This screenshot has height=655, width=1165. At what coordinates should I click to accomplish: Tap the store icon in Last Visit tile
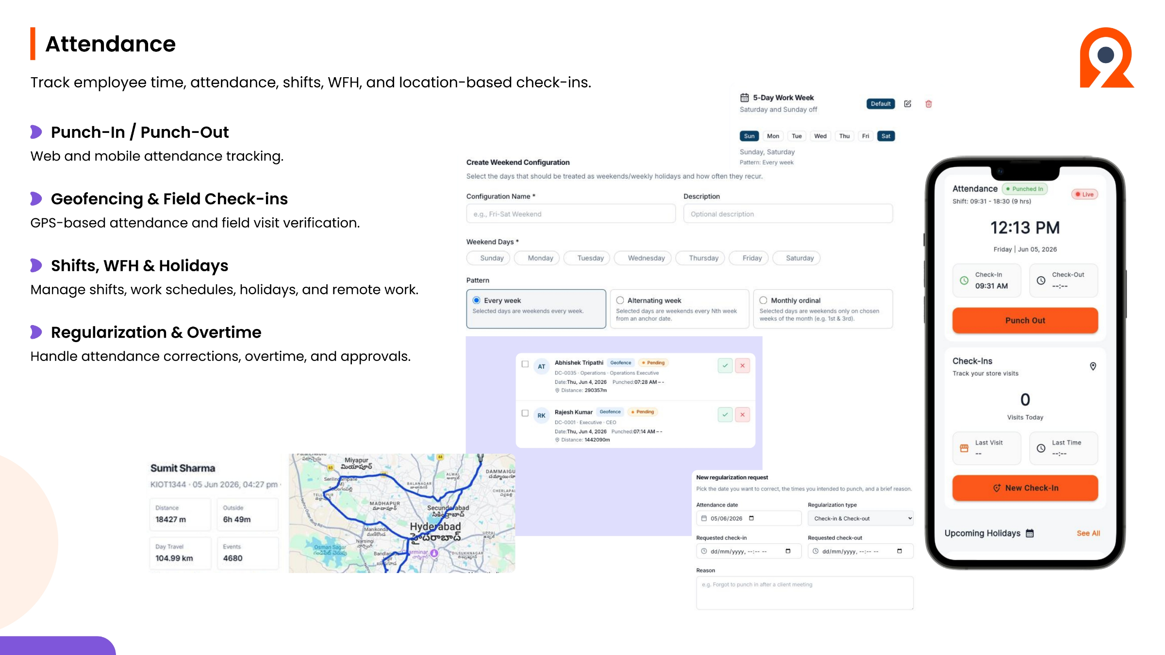(964, 448)
